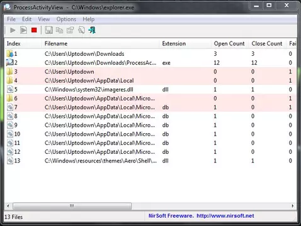Sort by the Filename column header
Viewport: 301px width, 226px height.
[x=101, y=43]
